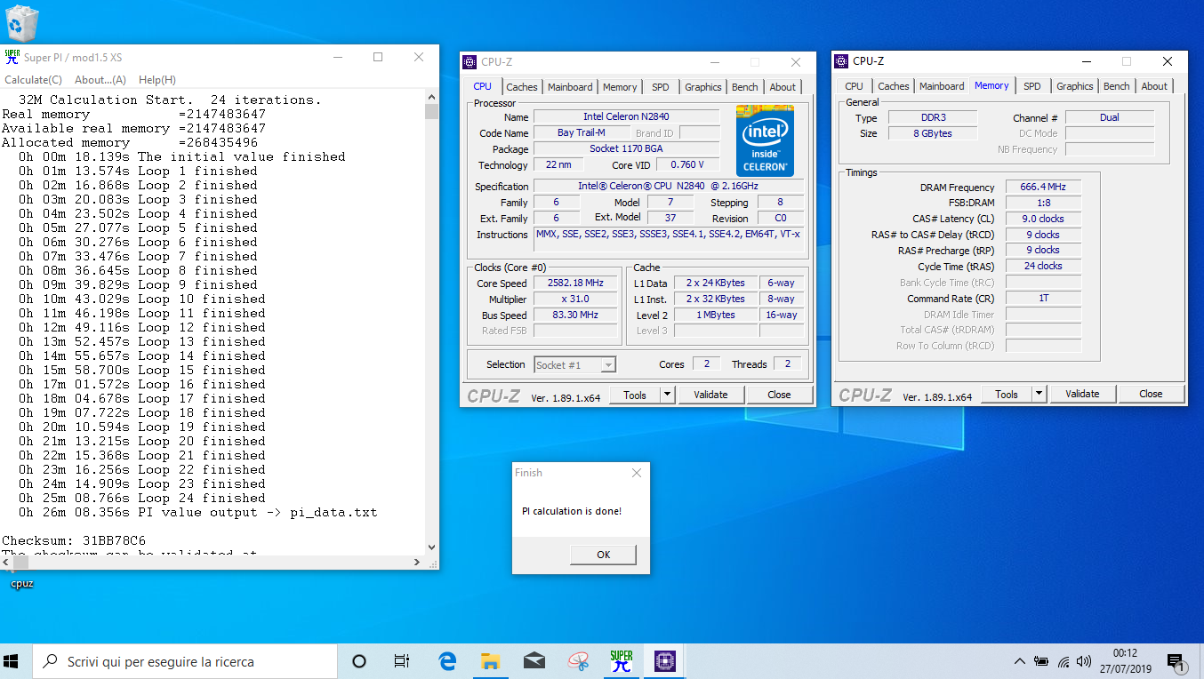Screen dimensions: 1204x679
Task: Click the Intel Celeron logo in CPU-Z
Action: coord(765,140)
